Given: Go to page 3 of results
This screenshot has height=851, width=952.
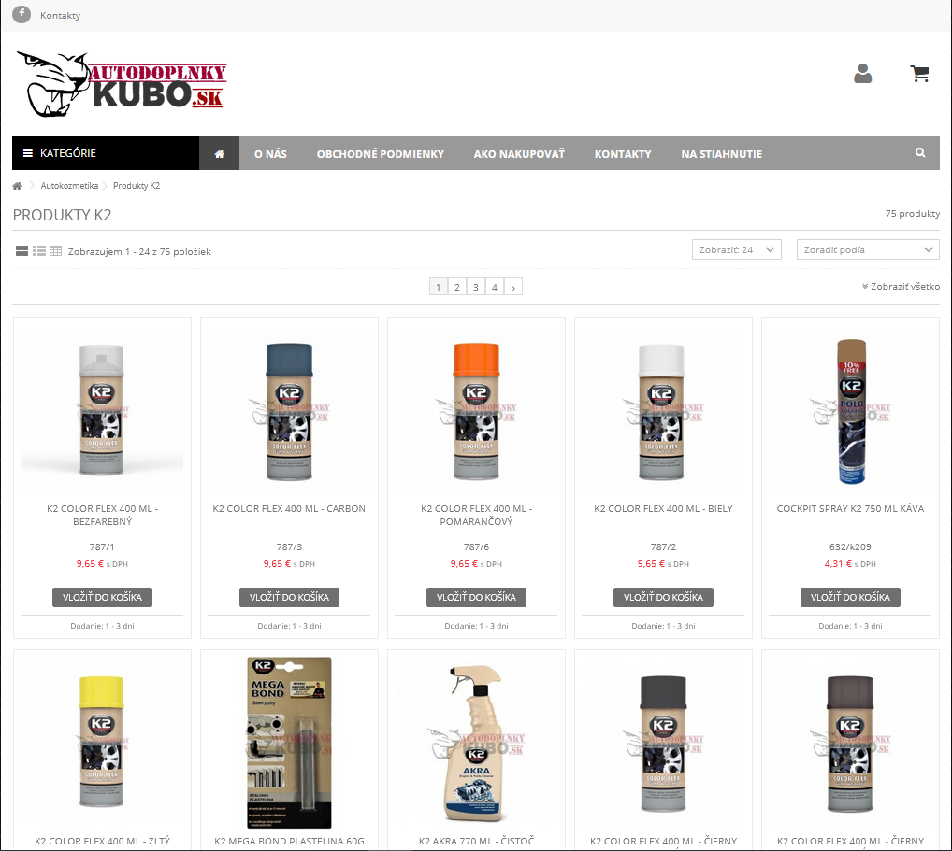Looking at the screenshot, I should tap(476, 287).
